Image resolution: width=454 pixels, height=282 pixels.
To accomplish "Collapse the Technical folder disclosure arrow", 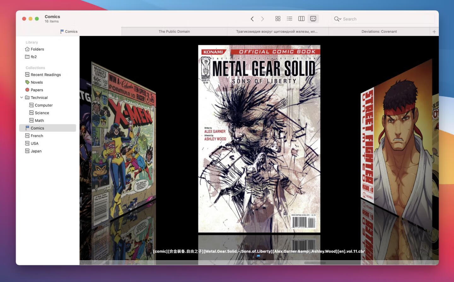I will [21, 98].
